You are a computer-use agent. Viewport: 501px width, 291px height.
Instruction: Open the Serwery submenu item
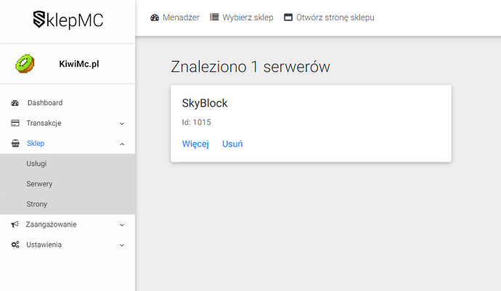pyautogui.click(x=39, y=184)
